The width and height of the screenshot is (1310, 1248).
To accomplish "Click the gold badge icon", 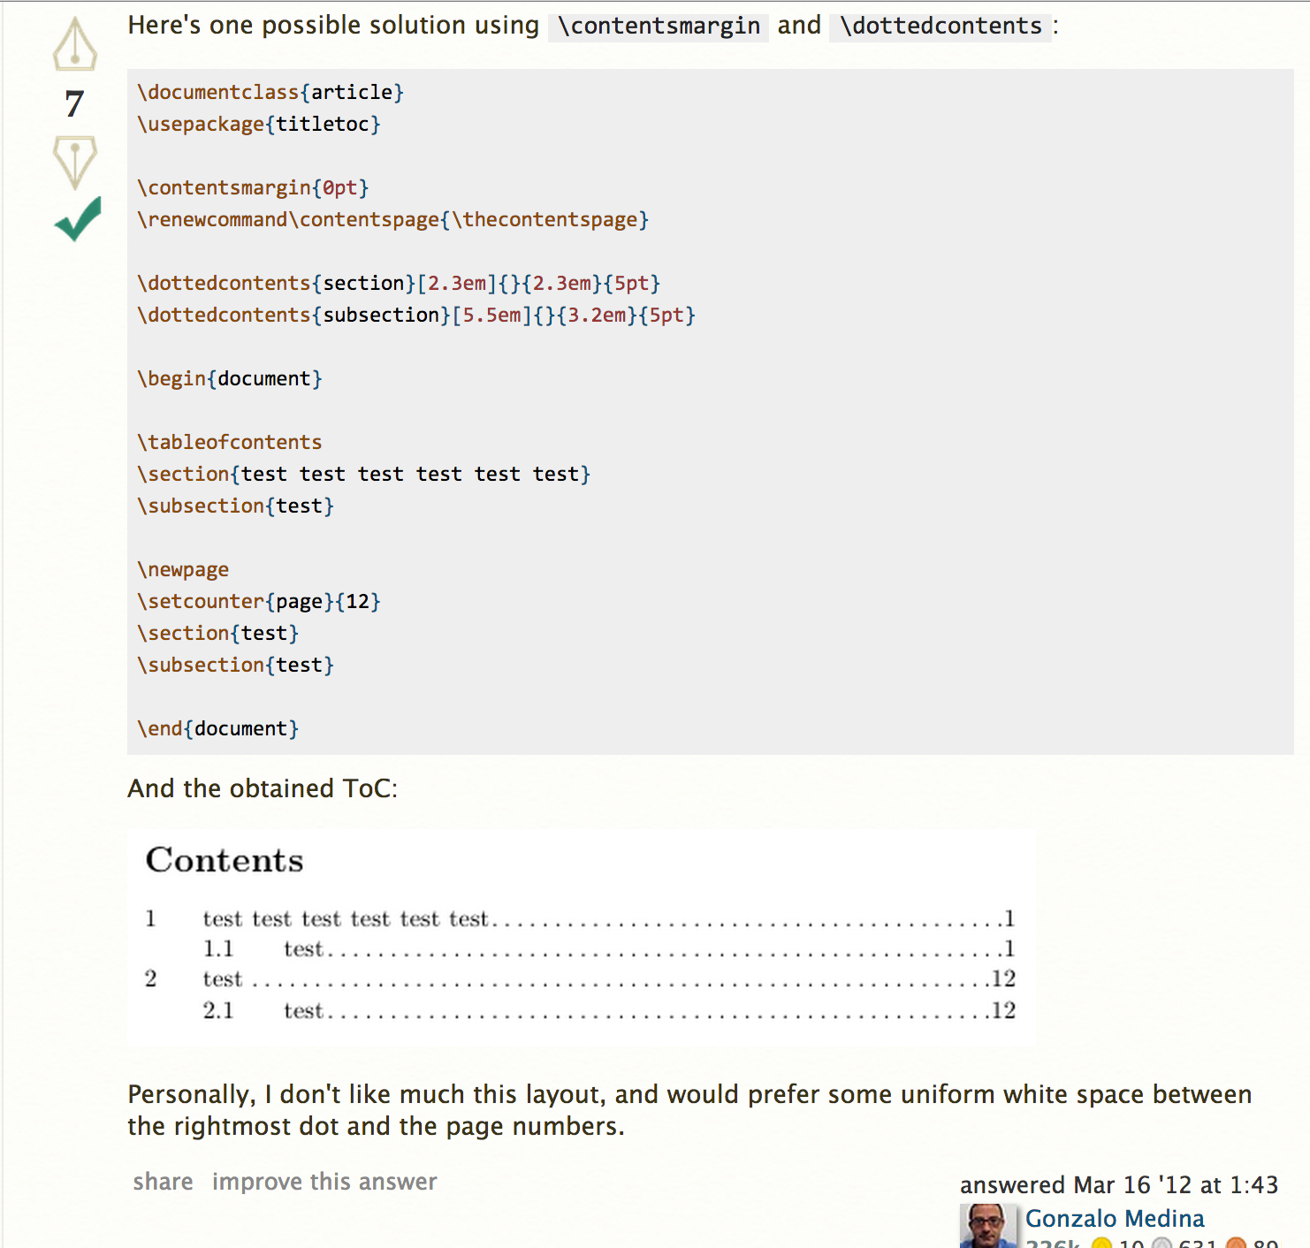I will click(x=1101, y=1243).
